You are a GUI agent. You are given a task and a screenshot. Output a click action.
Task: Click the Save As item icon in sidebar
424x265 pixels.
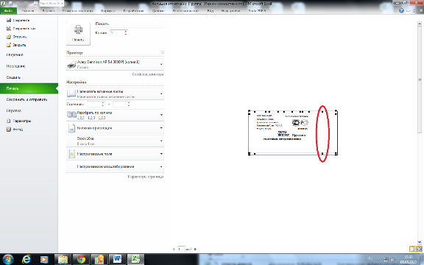(9, 29)
